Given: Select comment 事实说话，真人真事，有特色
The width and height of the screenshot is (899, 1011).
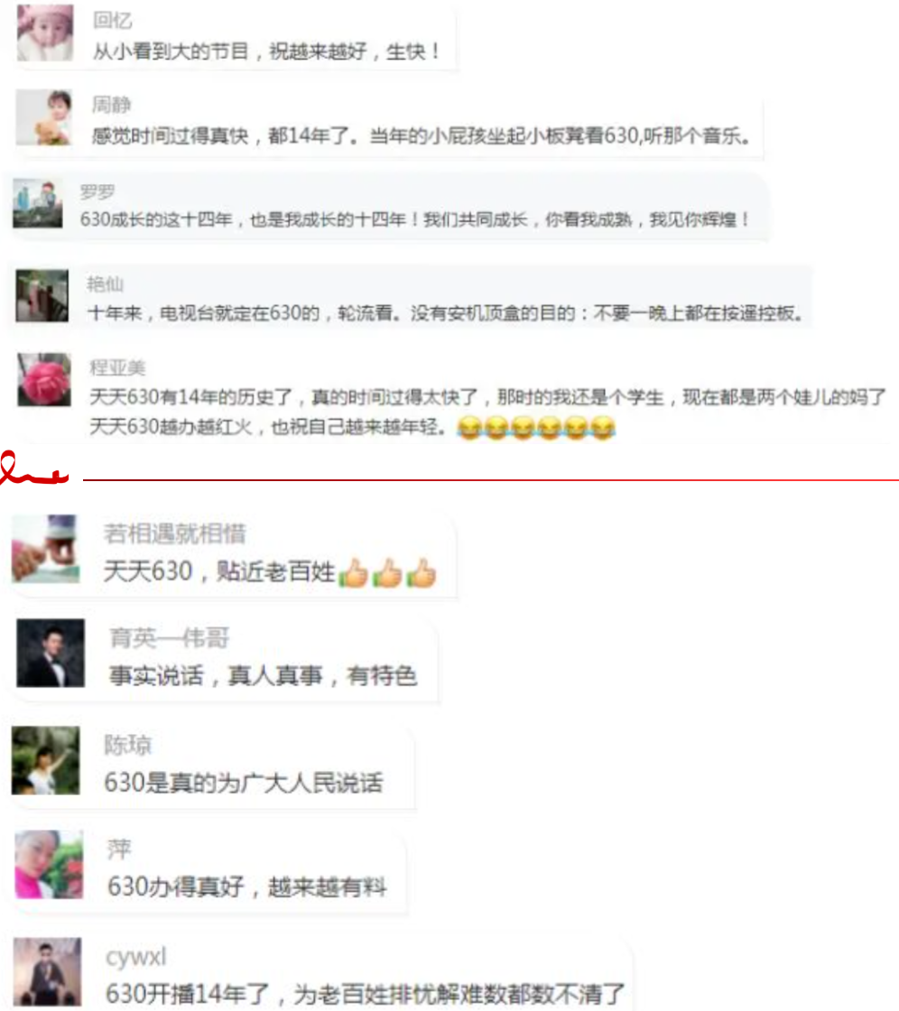Looking at the screenshot, I should click(x=264, y=676).
